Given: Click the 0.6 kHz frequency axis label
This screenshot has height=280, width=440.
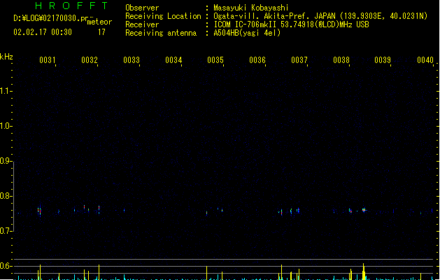Looking at the screenshot, I should pyautogui.click(x=5, y=266).
